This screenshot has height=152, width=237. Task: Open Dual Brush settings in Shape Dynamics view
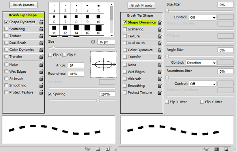pos(136,43)
